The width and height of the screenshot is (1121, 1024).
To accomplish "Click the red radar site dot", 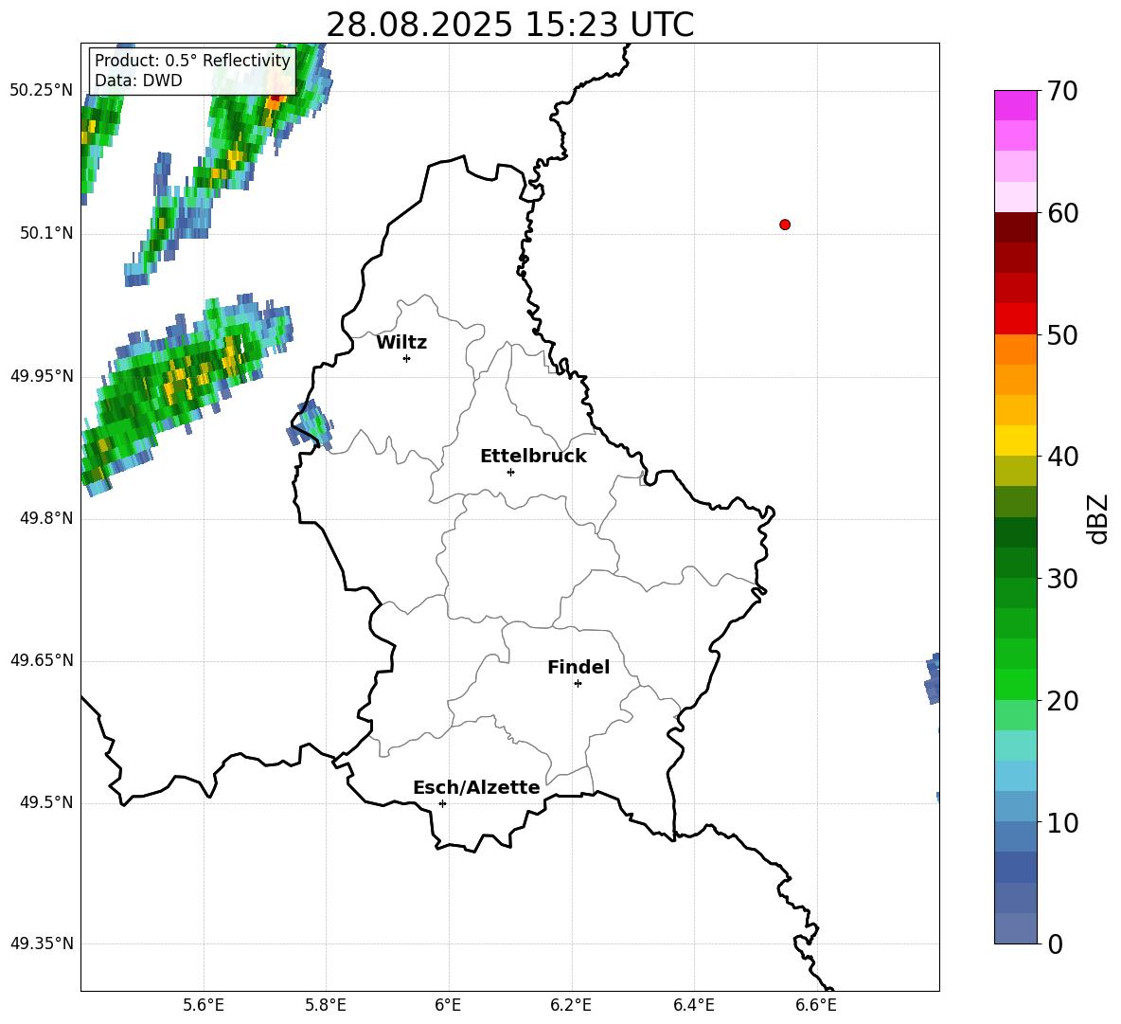I will coord(785,225).
